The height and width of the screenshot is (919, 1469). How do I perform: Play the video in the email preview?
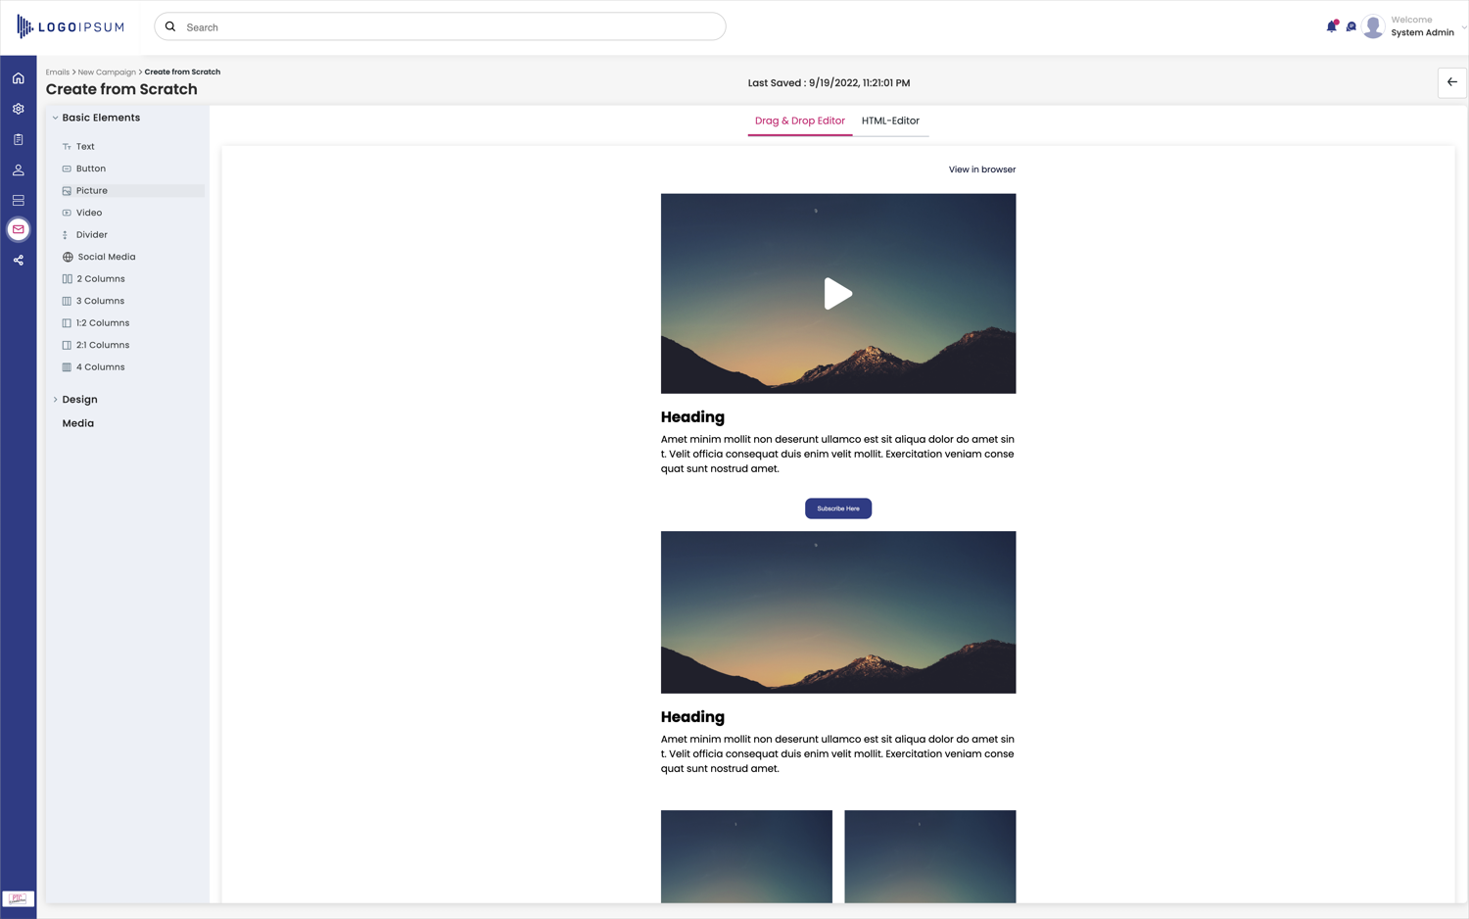click(x=838, y=293)
